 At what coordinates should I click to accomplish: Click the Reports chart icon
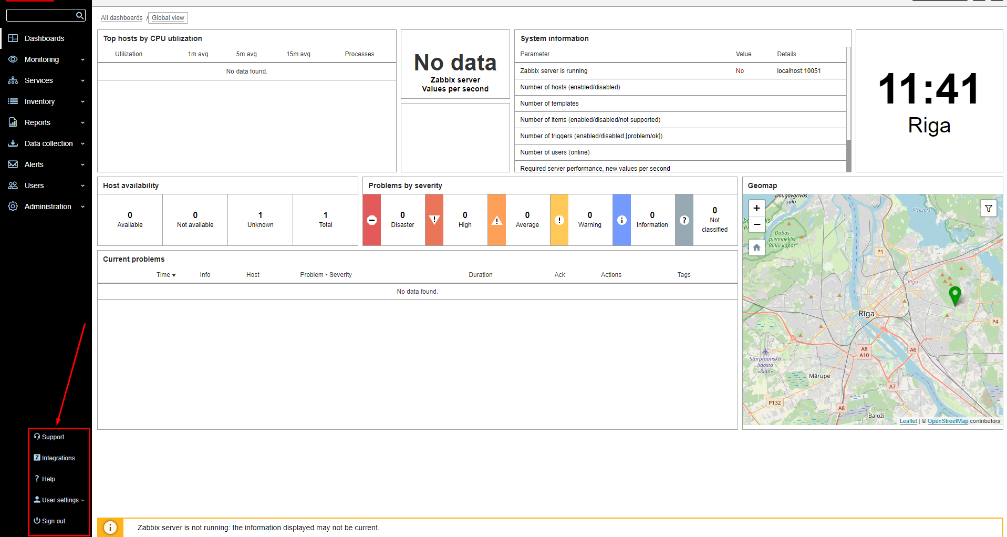point(13,122)
